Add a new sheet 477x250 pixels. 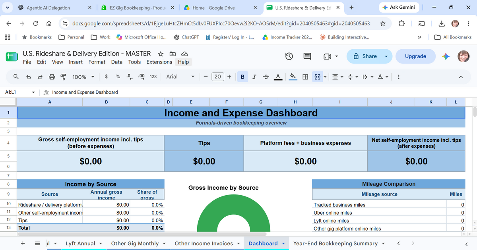click(23, 244)
